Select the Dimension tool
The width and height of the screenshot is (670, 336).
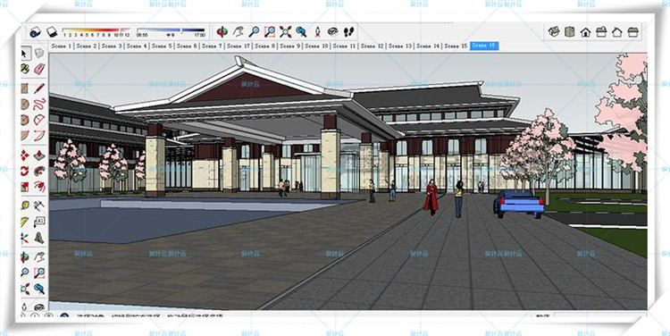[39, 206]
